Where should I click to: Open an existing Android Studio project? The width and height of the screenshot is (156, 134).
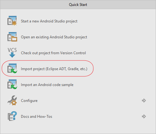tap(54, 37)
